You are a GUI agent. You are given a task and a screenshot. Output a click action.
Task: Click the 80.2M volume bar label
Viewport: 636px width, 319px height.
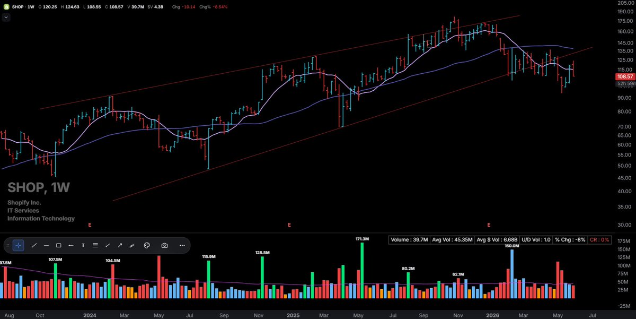coord(408,269)
